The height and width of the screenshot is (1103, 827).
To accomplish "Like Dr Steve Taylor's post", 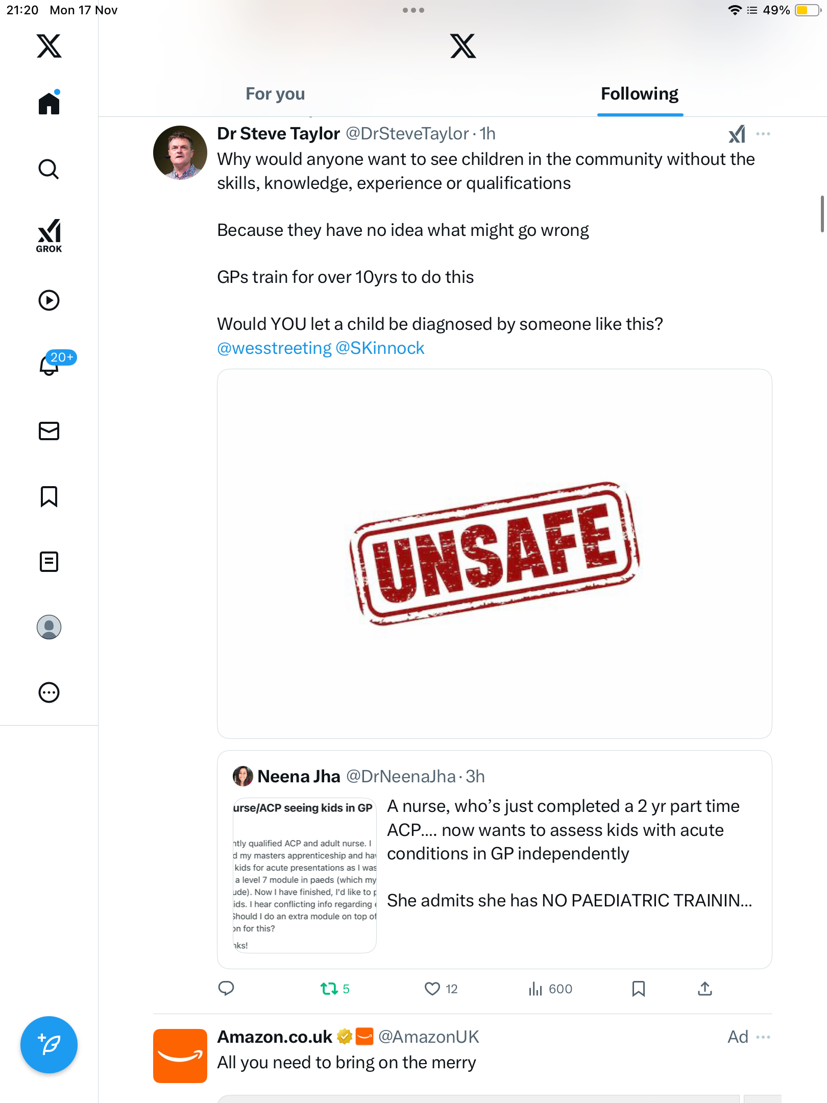I will [x=432, y=989].
